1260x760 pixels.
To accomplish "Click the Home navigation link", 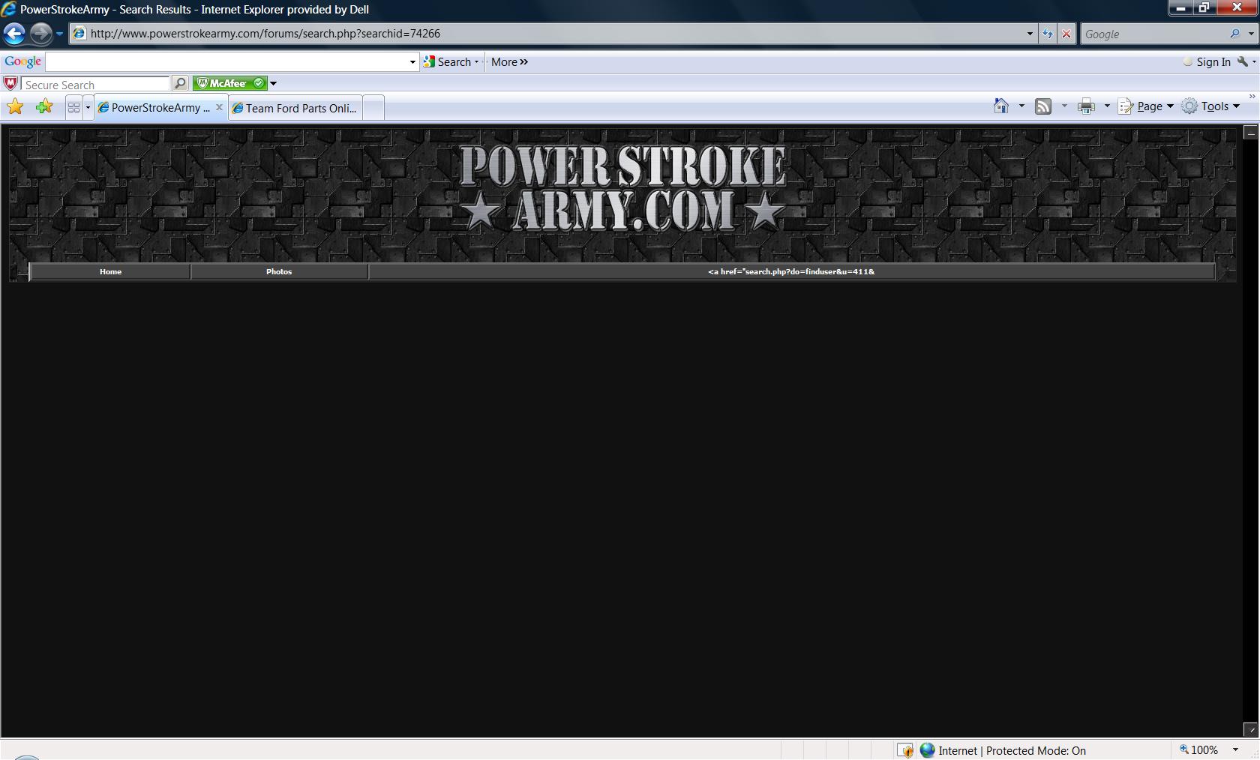I will [110, 271].
